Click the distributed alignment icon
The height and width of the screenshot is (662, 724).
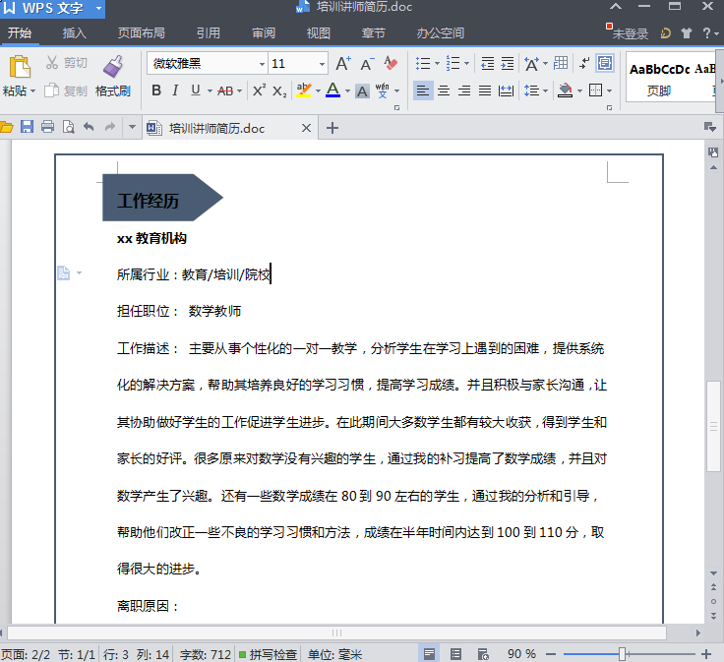506,90
